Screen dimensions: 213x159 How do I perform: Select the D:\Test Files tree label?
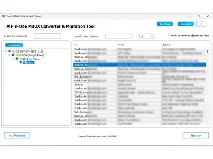[31, 59]
